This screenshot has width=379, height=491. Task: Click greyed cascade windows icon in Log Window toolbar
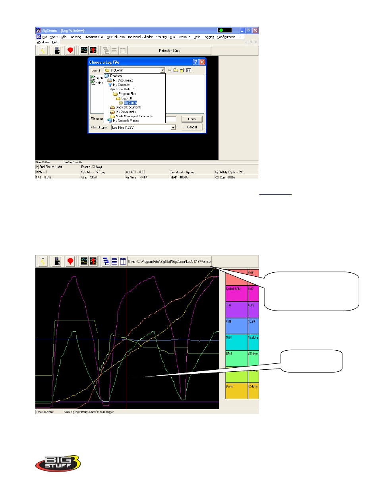coord(106,50)
